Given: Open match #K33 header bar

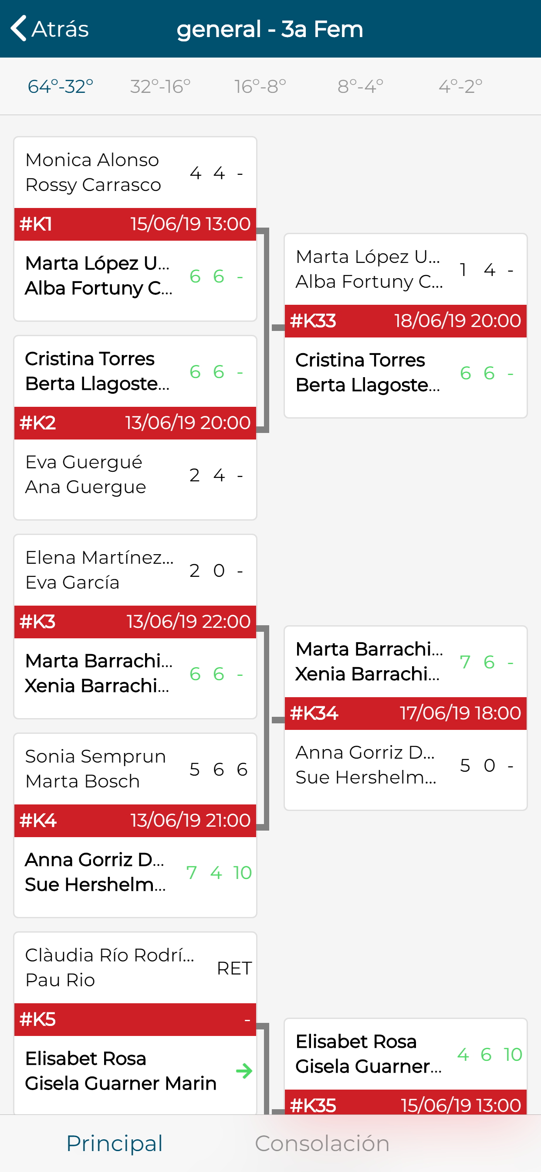Looking at the screenshot, I should [x=406, y=321].
